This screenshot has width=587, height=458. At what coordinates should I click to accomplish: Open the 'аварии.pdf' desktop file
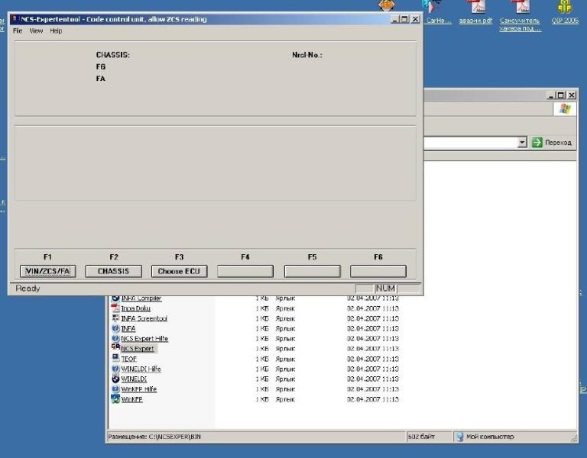475,12
